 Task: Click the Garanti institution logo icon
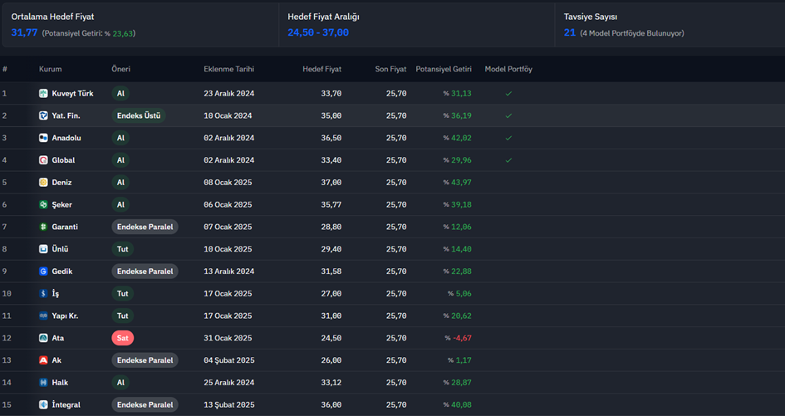[43, 227]
